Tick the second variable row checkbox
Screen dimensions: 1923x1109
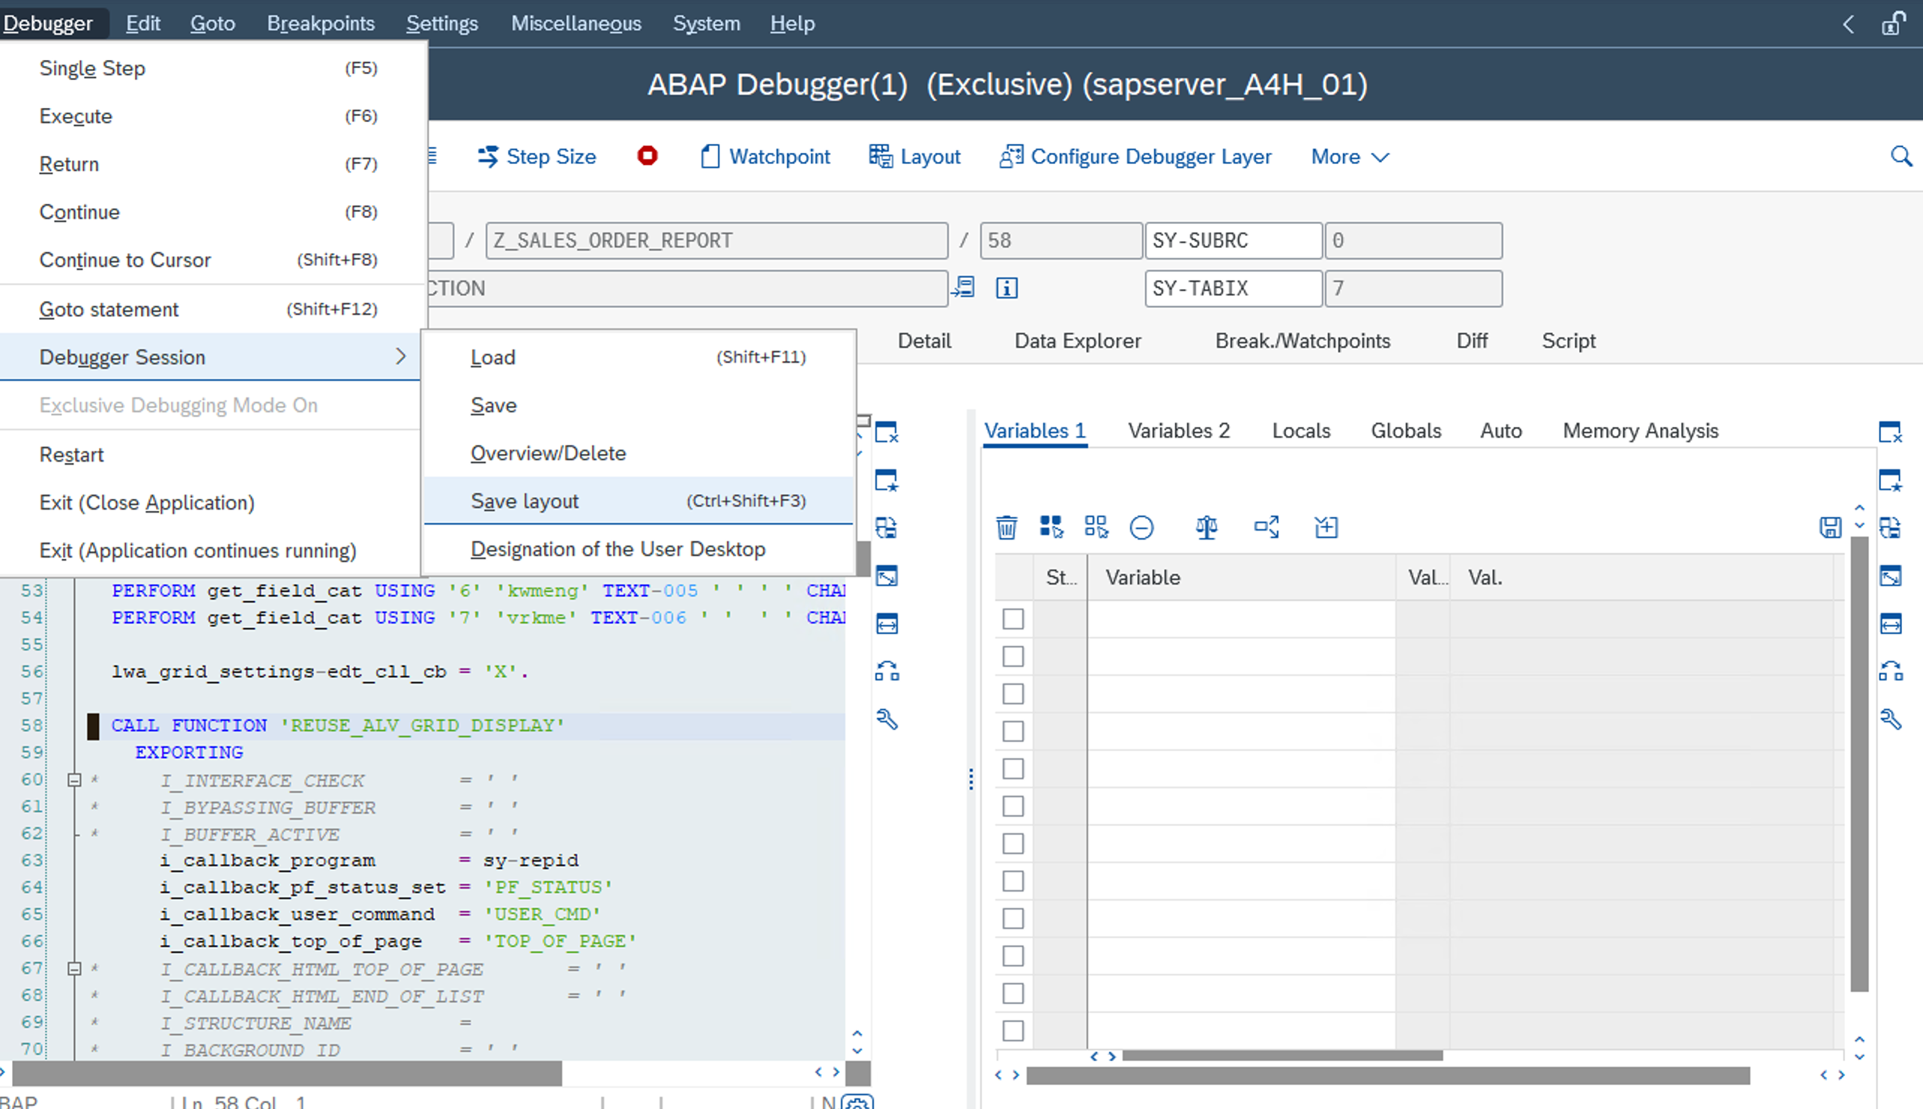(1013, 656)
